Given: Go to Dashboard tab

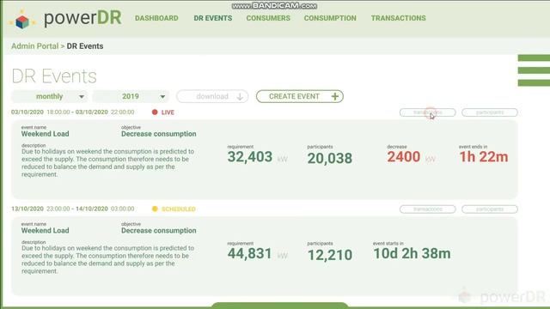Looking at the screenshot, I should (x=156, y=18).
